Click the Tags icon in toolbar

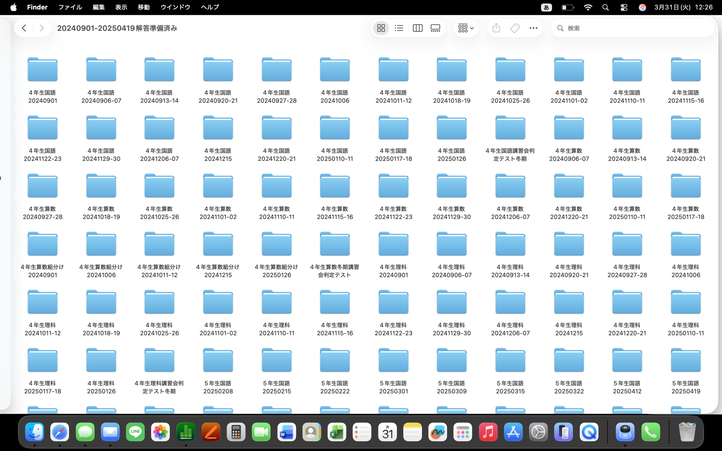[x=515, y=28]
